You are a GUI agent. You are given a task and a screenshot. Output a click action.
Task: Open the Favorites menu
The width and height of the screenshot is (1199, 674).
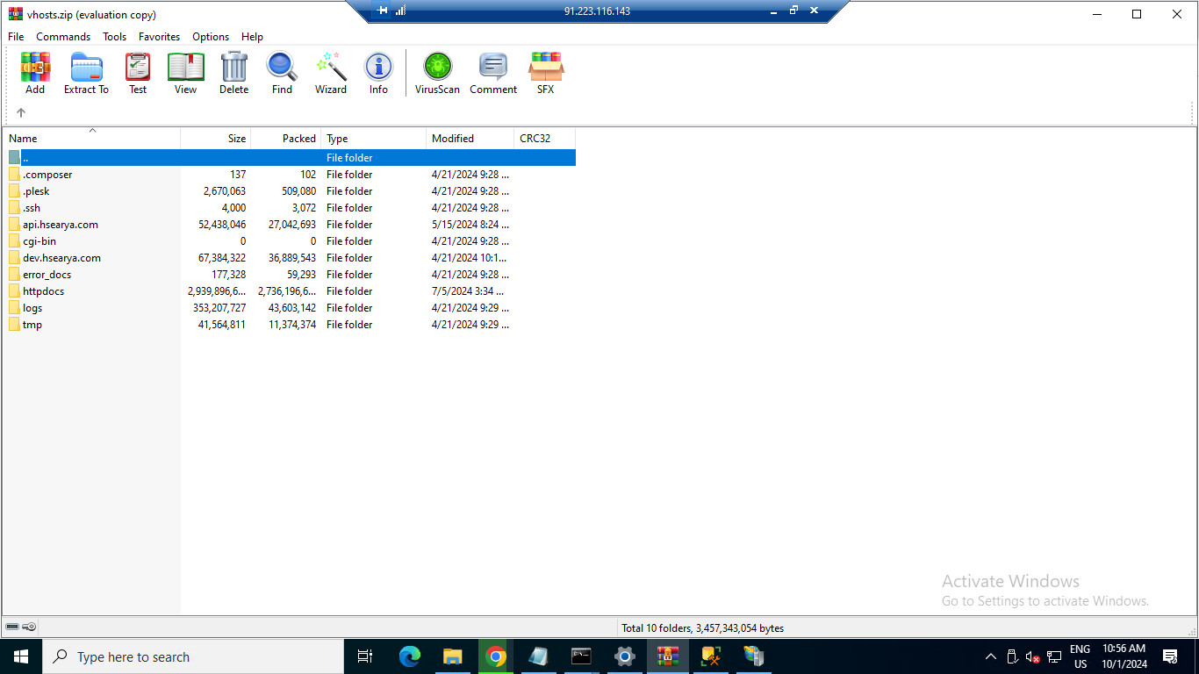(x=159, y=37)
